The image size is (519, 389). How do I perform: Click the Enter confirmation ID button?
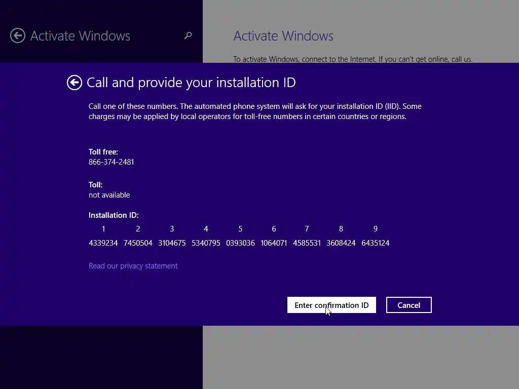331,305
